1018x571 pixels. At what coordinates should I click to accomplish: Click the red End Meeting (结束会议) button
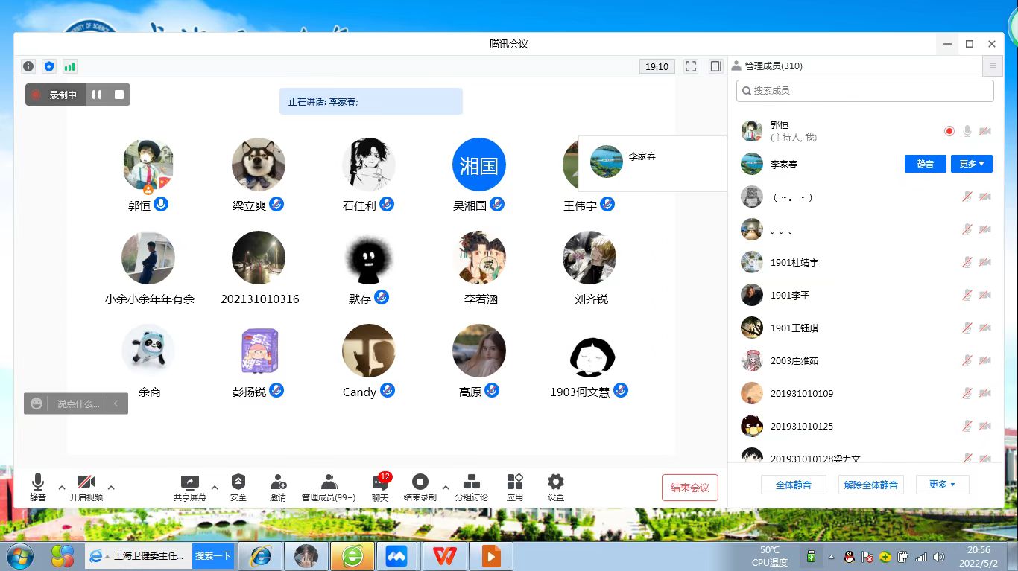[689, 488]
